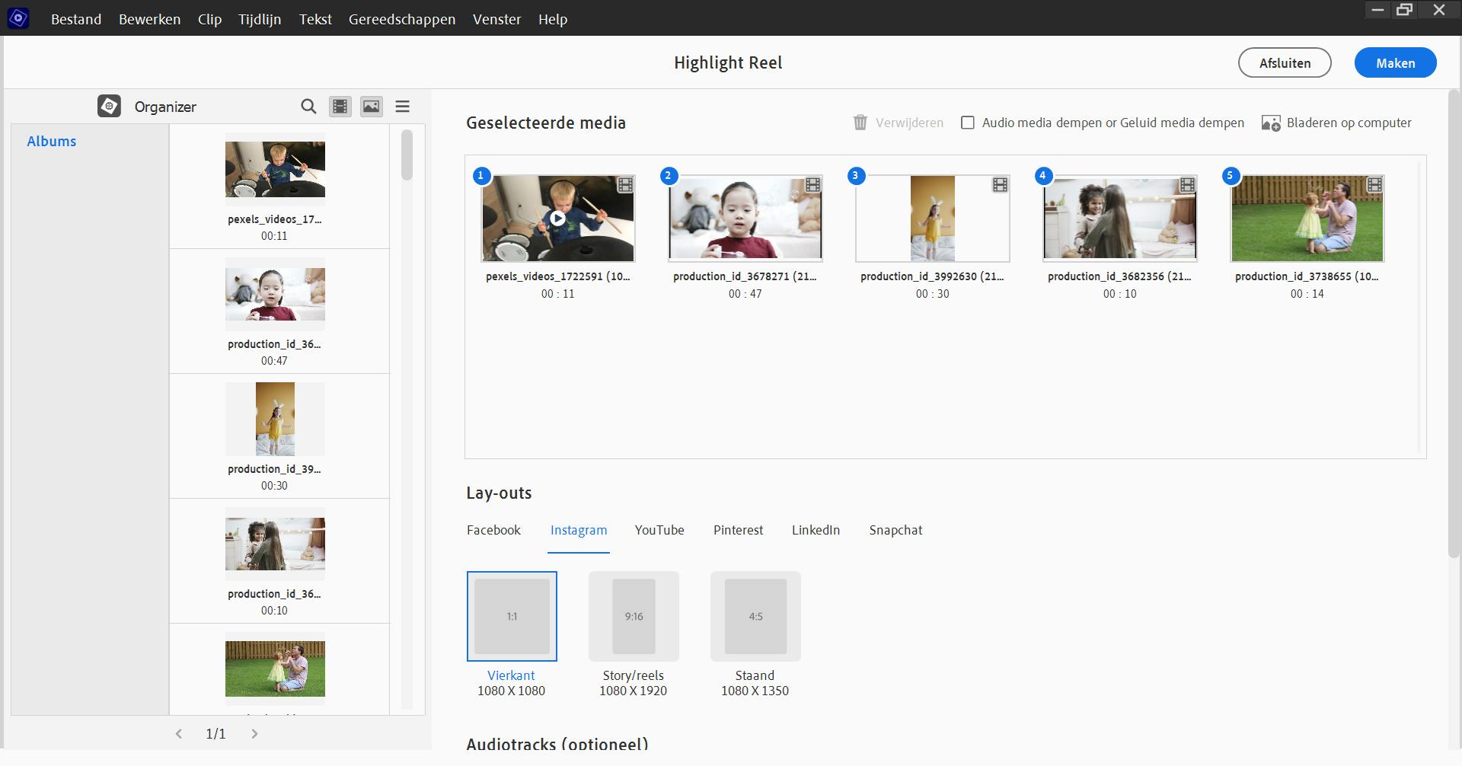Click the Bladeren op computer icon
This screenshot has width=1462, height=766.
(x=1271, y=123)
